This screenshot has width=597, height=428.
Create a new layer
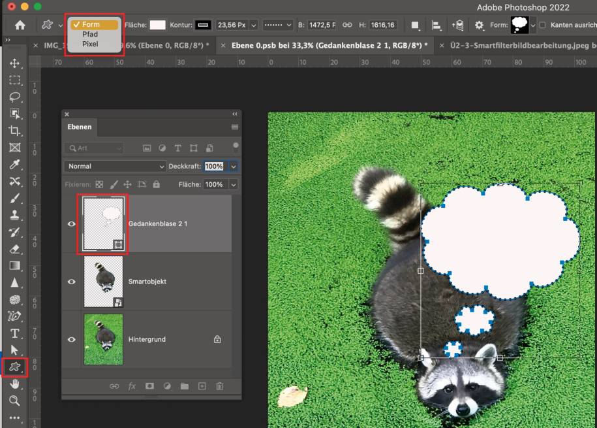202,386
